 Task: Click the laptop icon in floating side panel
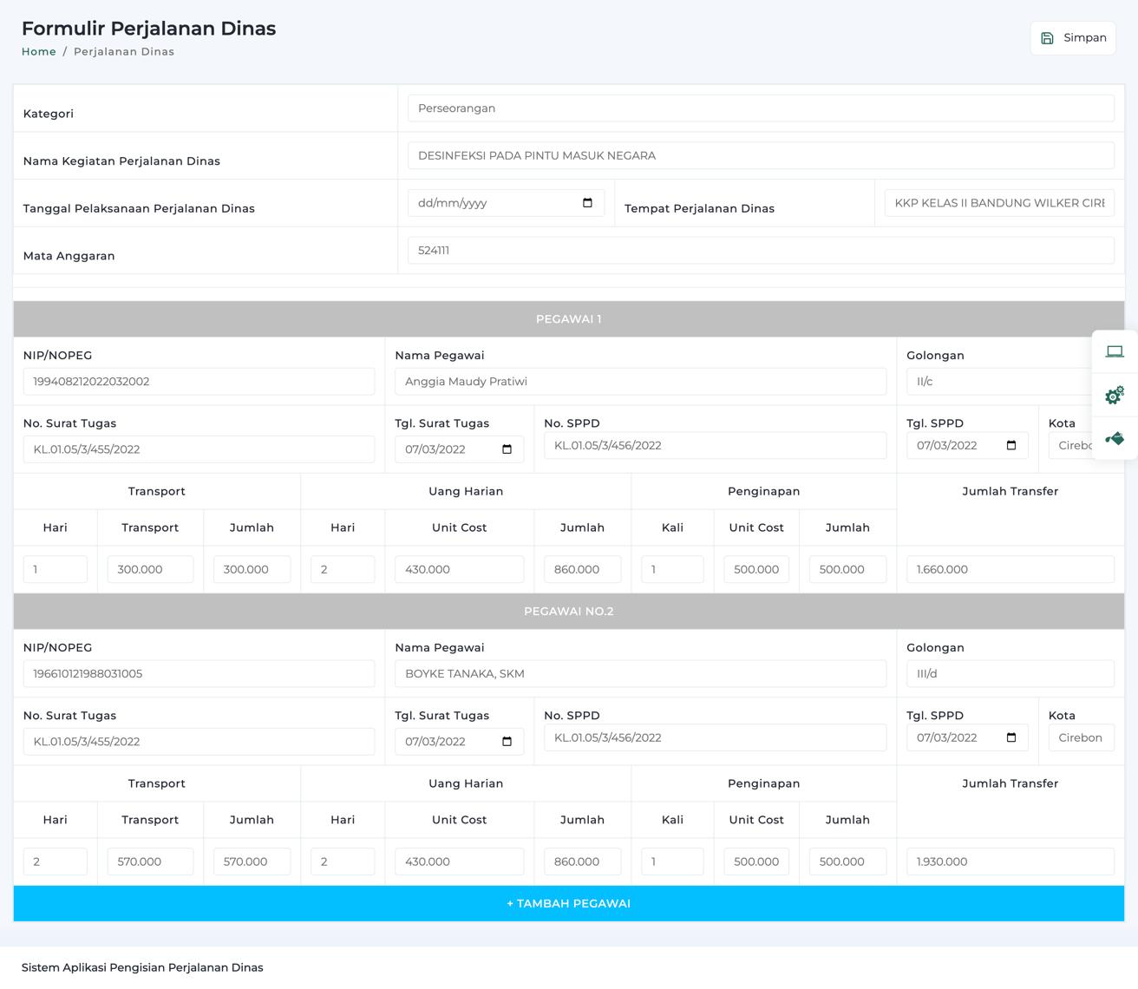pos(1115,351)
